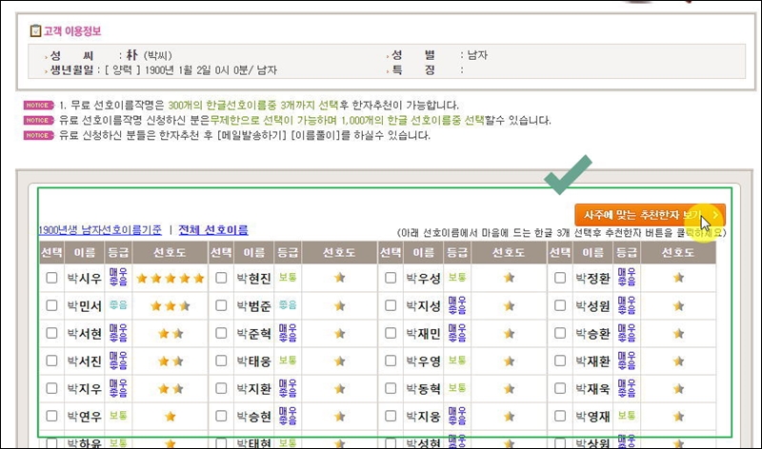Click the 매우좋음 grade link for 박정환
This screenshot has width=762, height=449.
coord(627,277)
